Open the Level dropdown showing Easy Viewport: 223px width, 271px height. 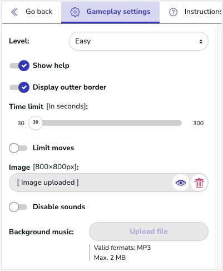tap(138, 41)
